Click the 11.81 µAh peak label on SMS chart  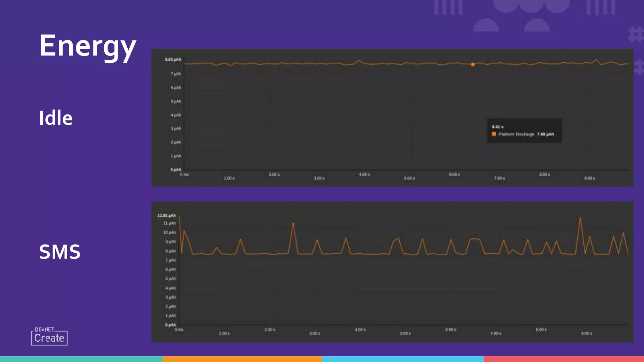coord(167,216)
